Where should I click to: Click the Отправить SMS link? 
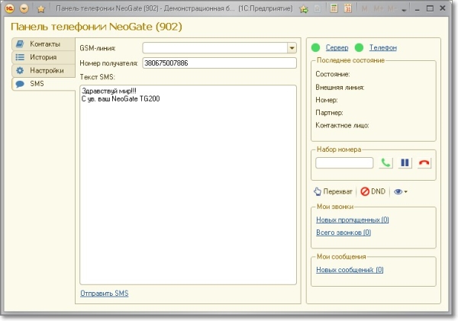click(105, 294)
